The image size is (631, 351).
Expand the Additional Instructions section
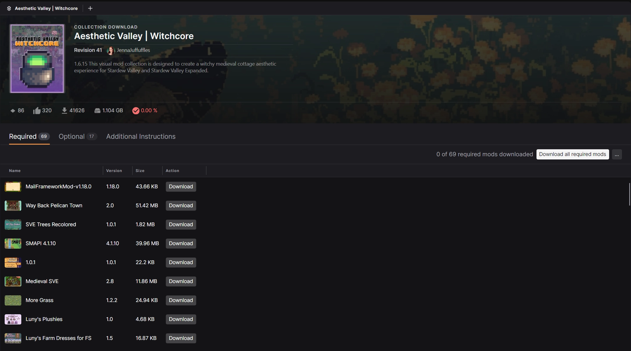141,136
